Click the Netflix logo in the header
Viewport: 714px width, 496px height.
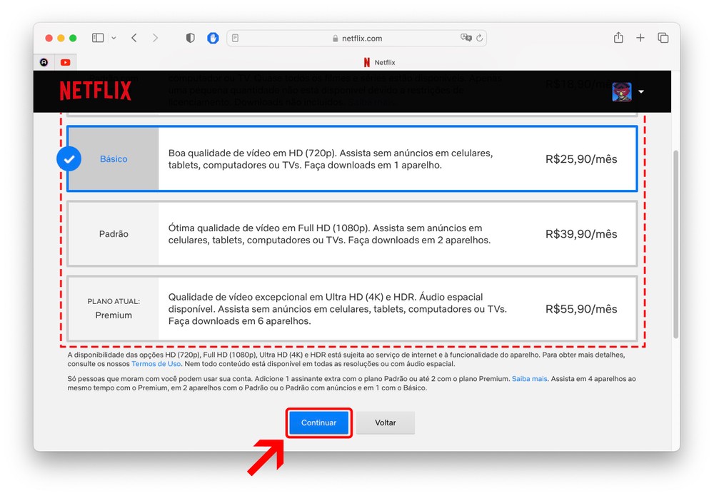pyautogui.click(x=95, y=91)
